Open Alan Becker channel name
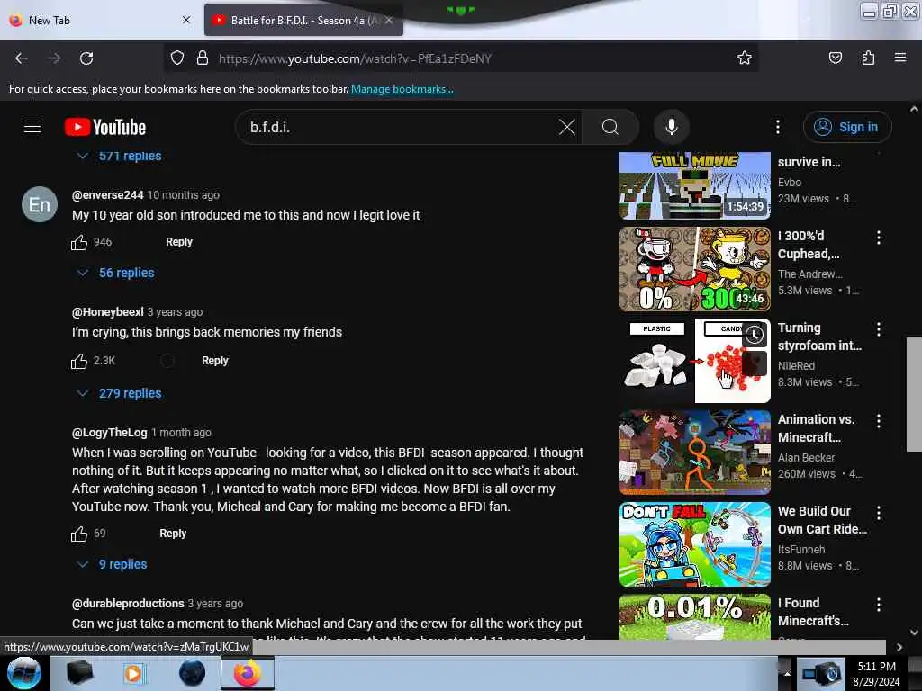This screenshot has height=691, width=922. (806, 458)
